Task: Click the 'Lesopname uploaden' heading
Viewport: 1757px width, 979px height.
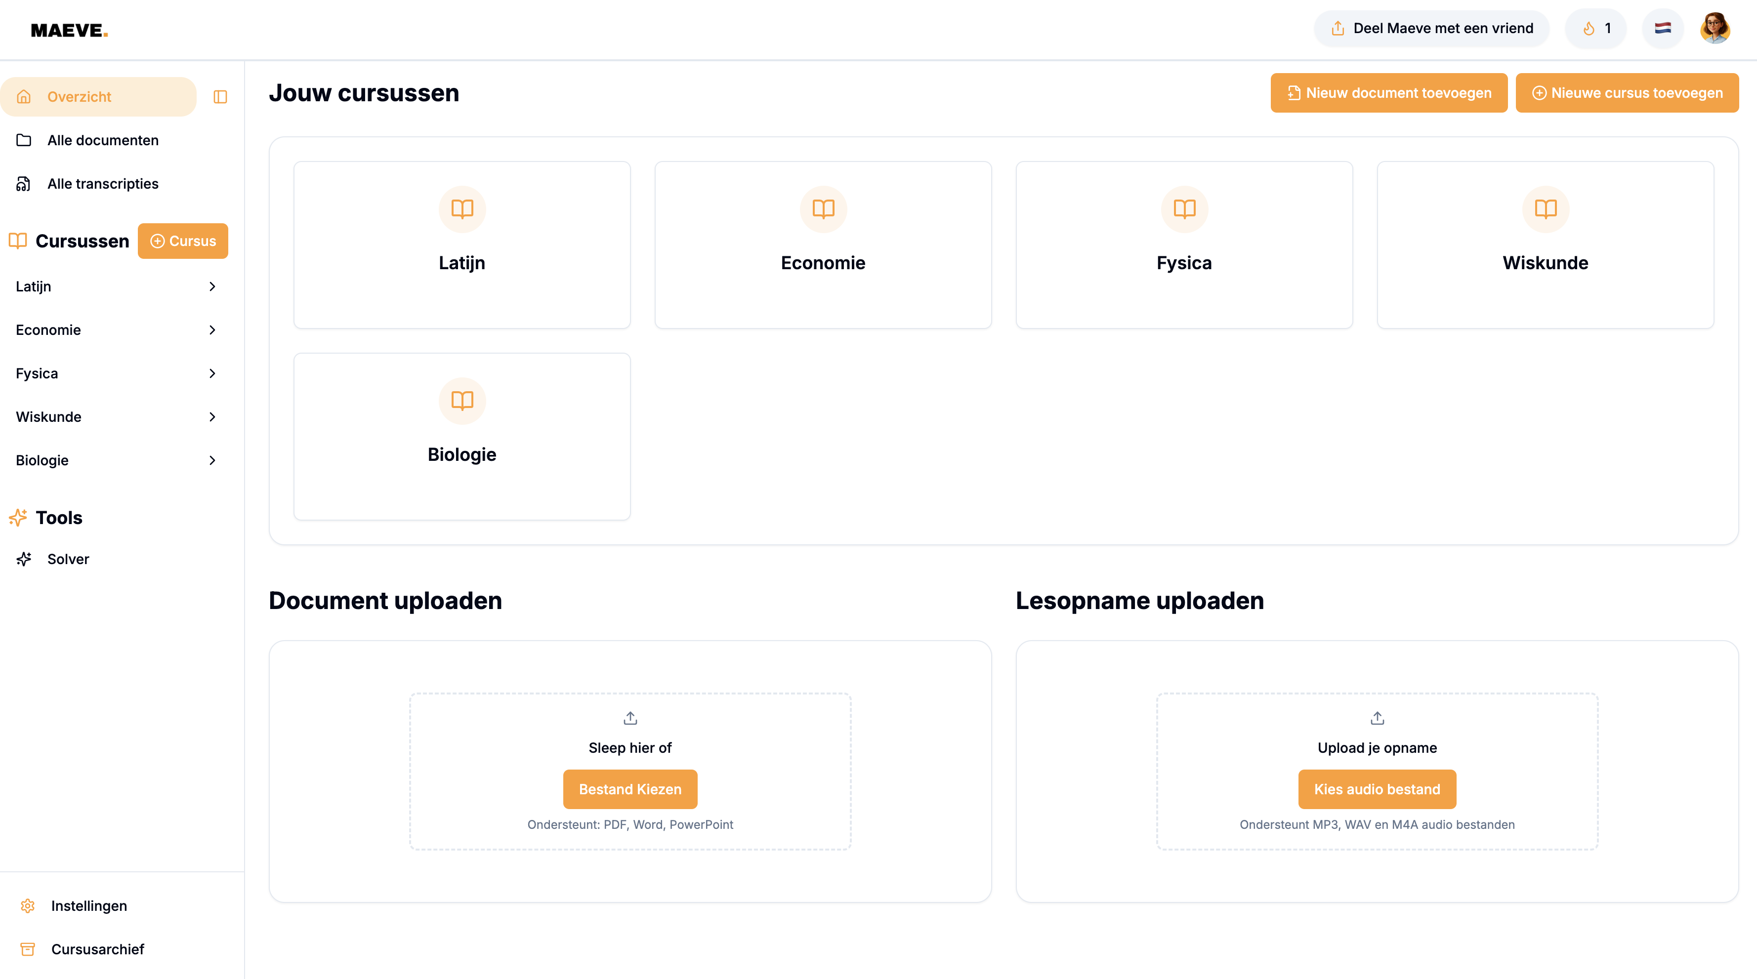Action: [1140, 601]
